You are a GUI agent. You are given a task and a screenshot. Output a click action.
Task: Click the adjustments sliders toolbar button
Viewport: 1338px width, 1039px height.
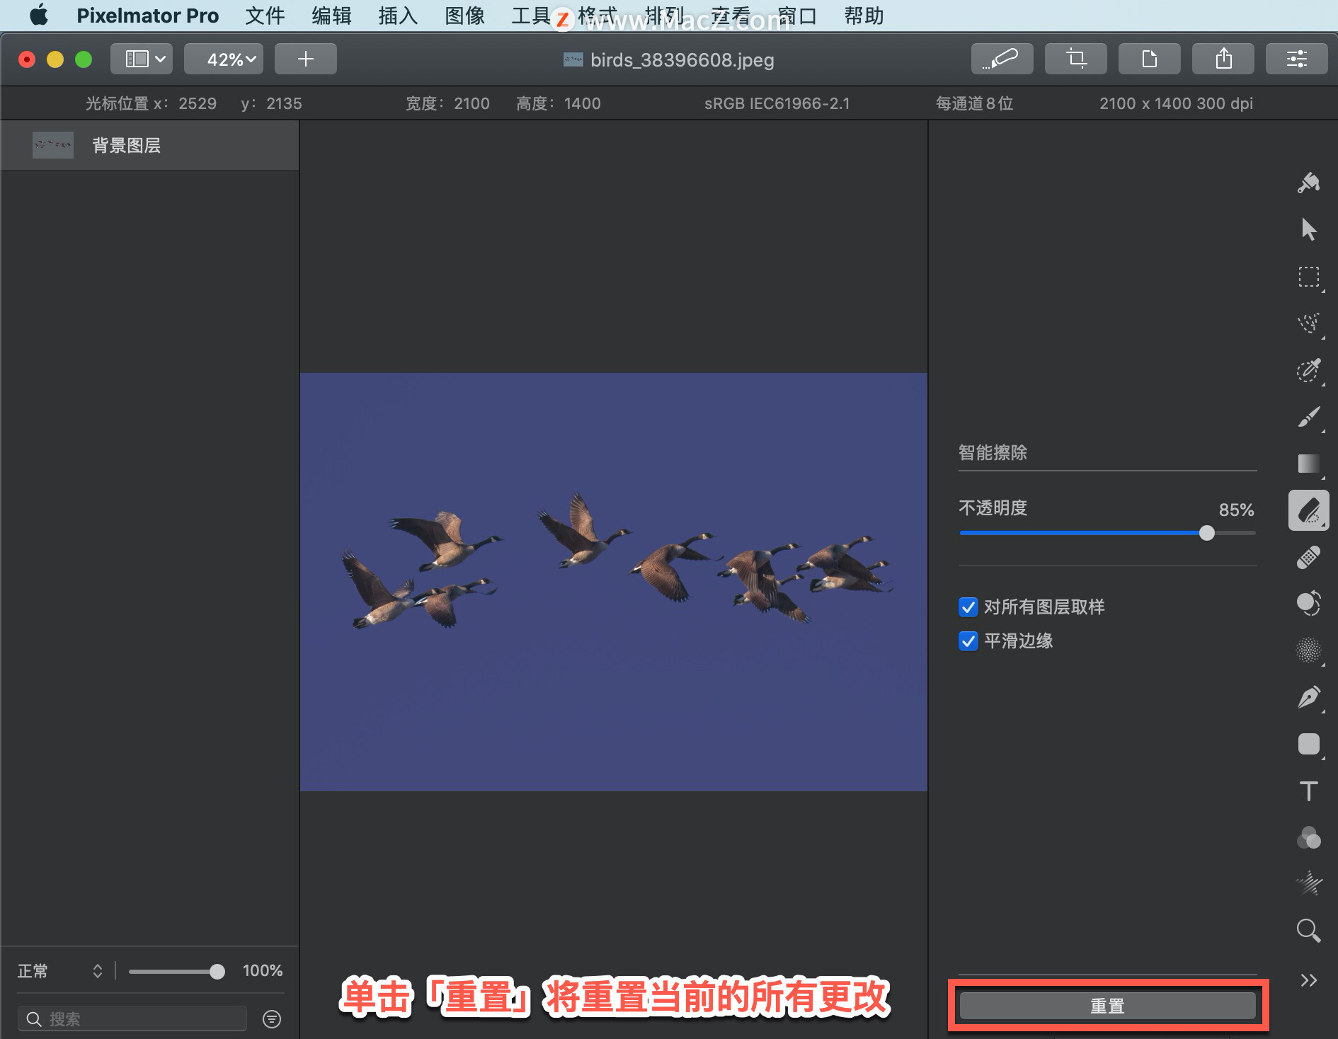coord(1296,59)
